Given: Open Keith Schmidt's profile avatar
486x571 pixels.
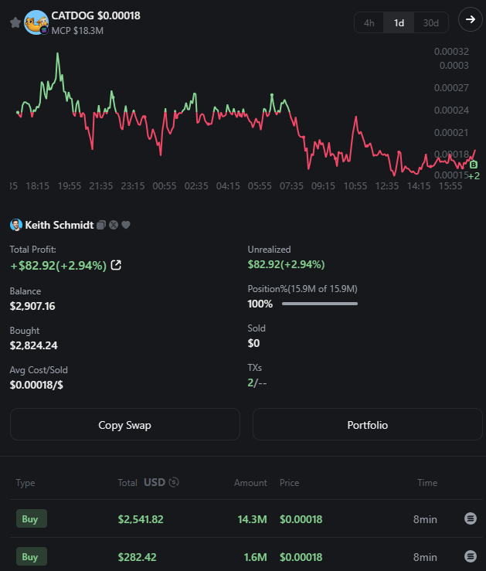Looking at the screenshot, I should [16, 225].
